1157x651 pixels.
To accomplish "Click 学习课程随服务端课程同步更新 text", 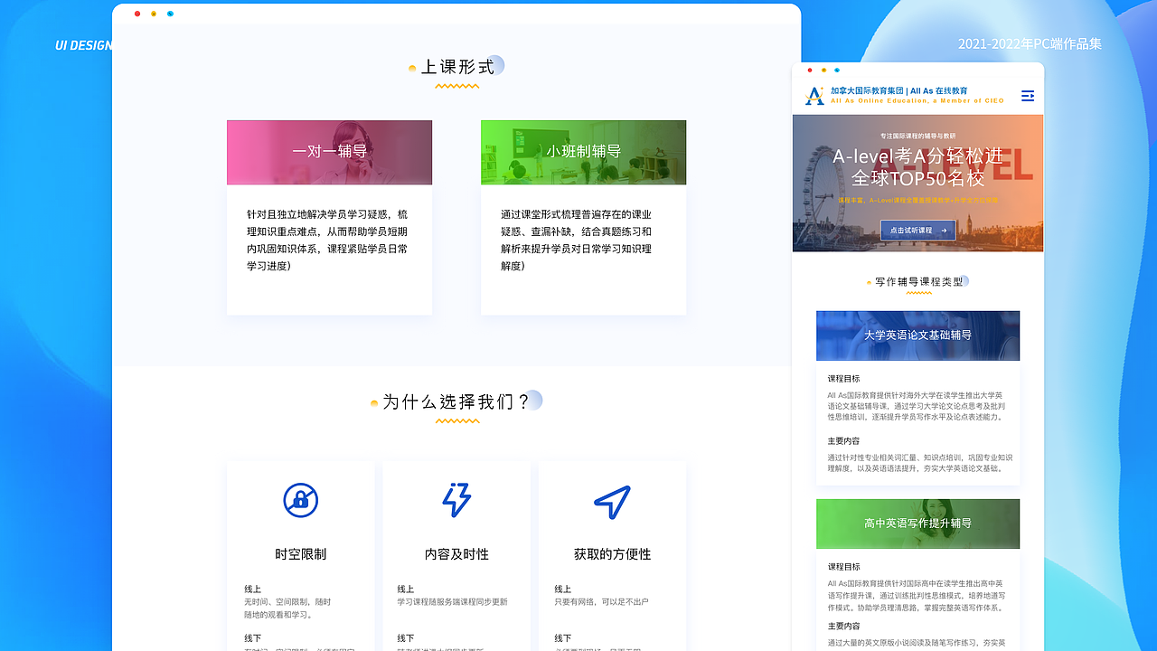I will click(x=452, y=602).
